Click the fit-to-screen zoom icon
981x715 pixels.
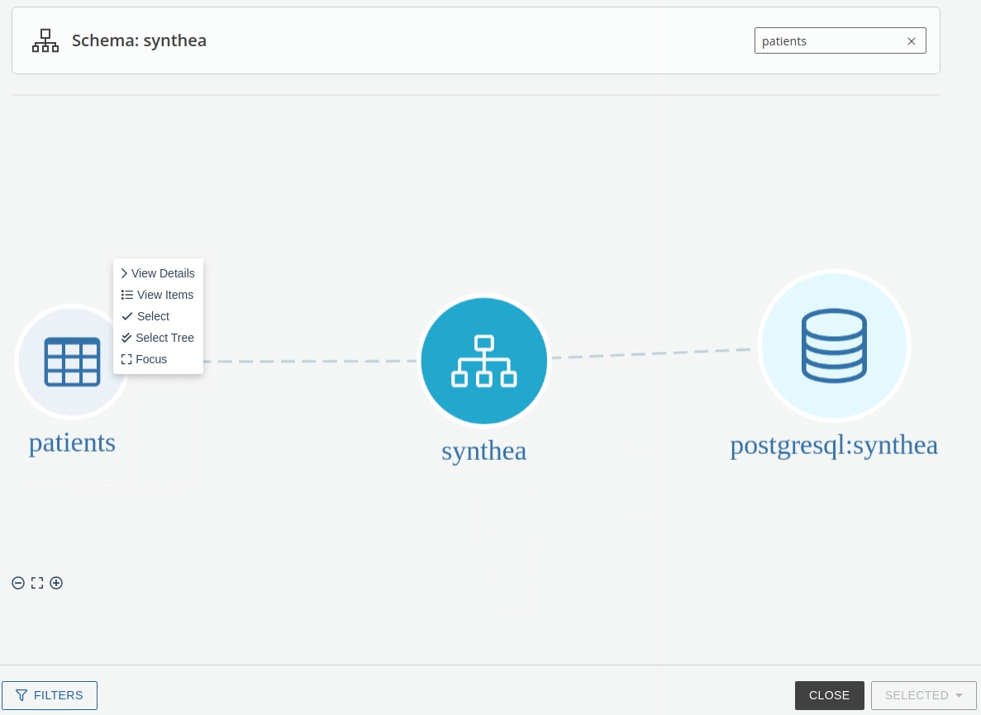click(37, 583)
